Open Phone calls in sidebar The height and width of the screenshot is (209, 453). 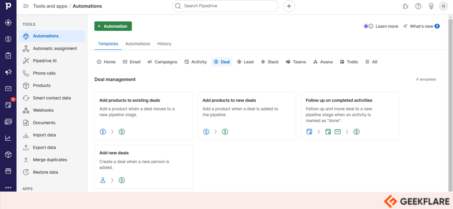point(52,73)
